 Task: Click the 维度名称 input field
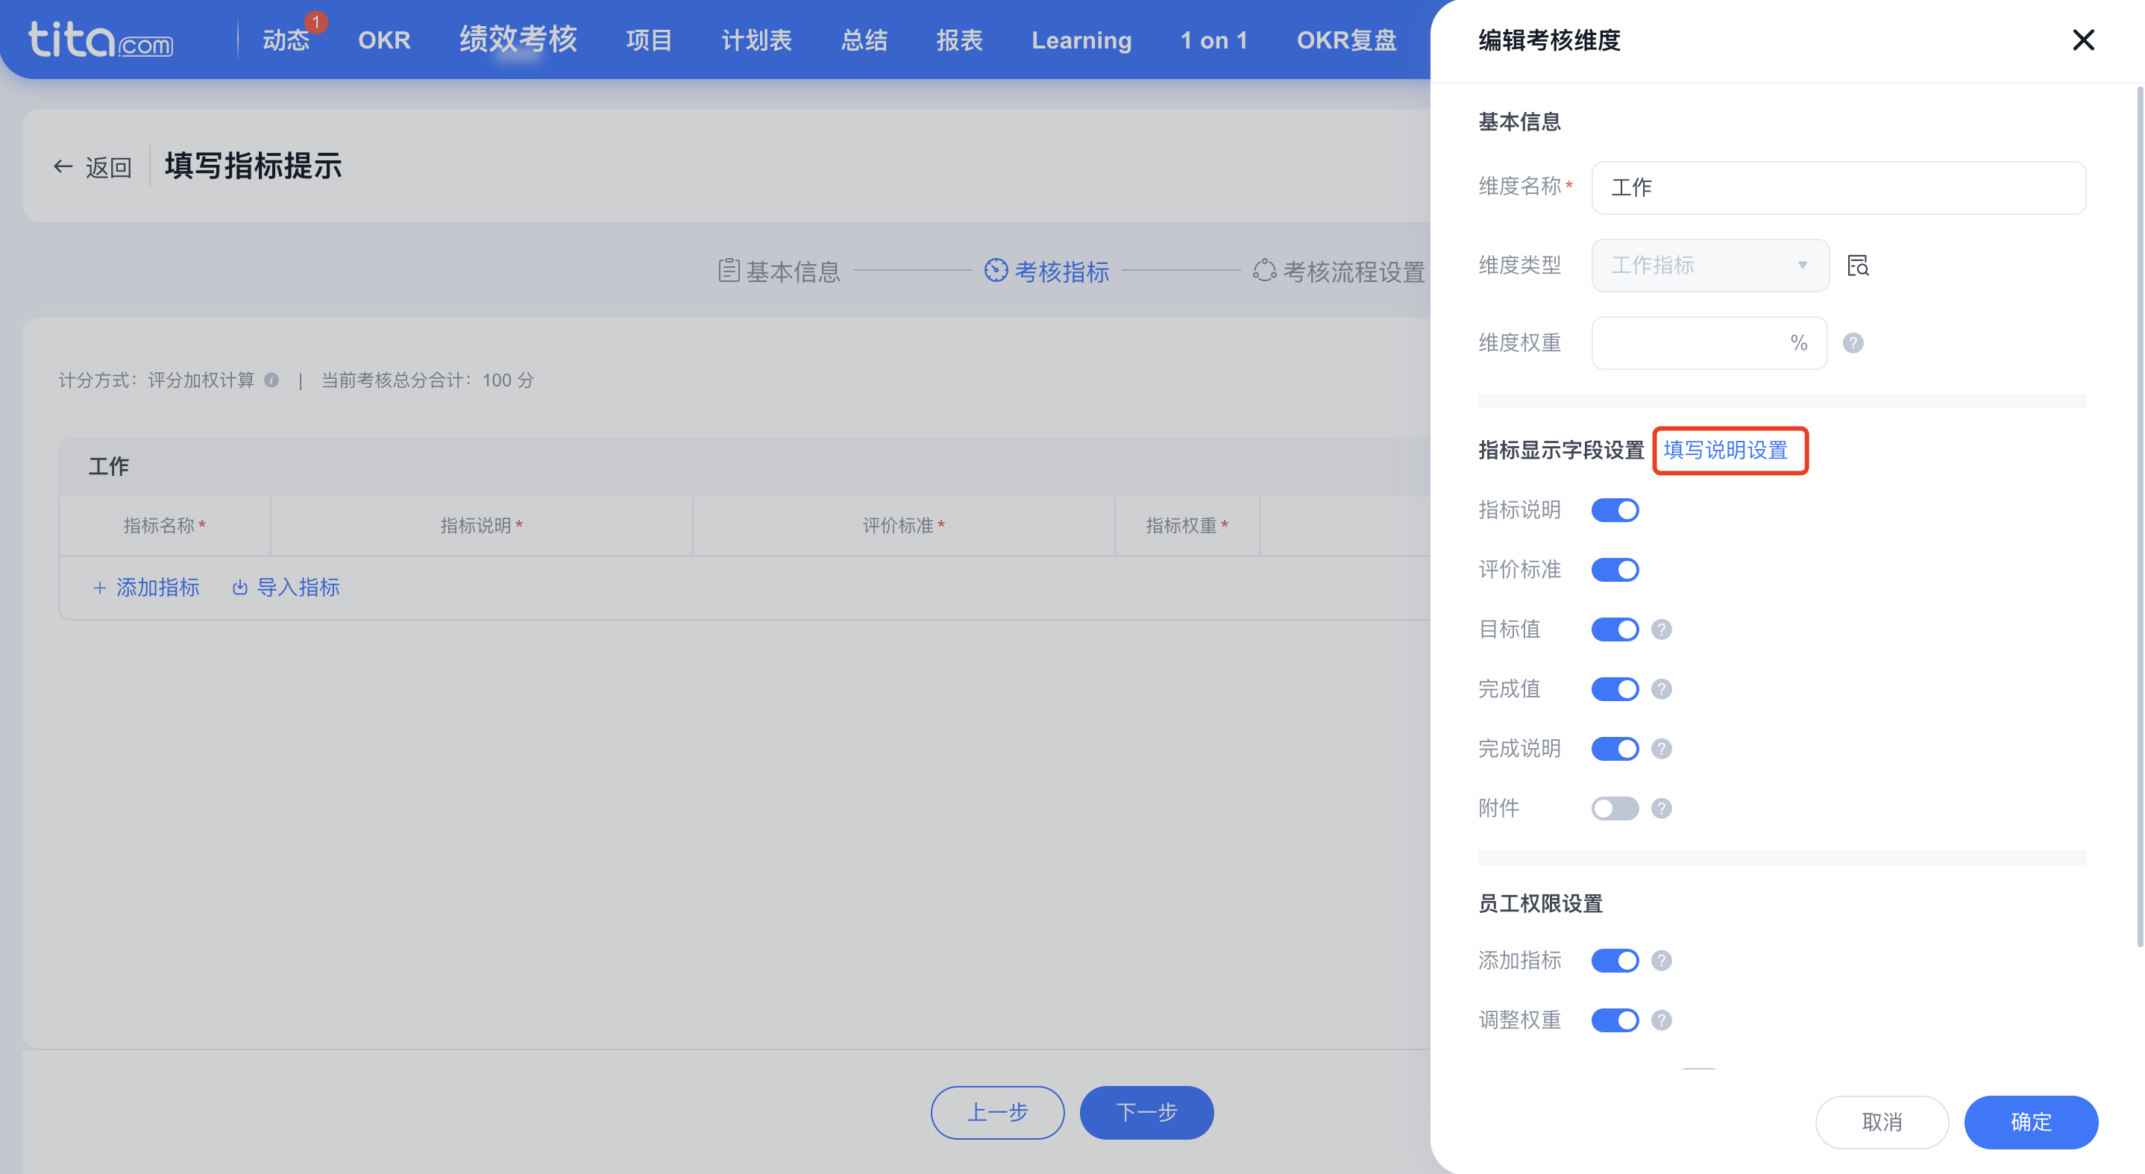tap(1838, 187)
